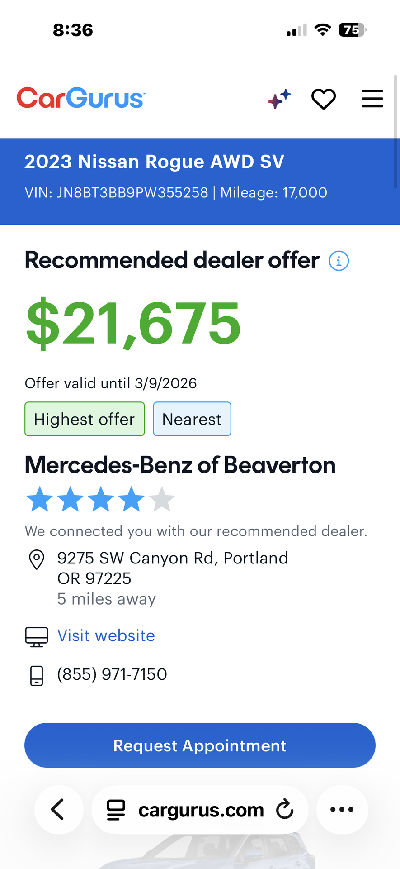Tap the cargurus.com address bar
This screenshot has width=400, height=869.
pyautogui.click(x=201, y=810)
